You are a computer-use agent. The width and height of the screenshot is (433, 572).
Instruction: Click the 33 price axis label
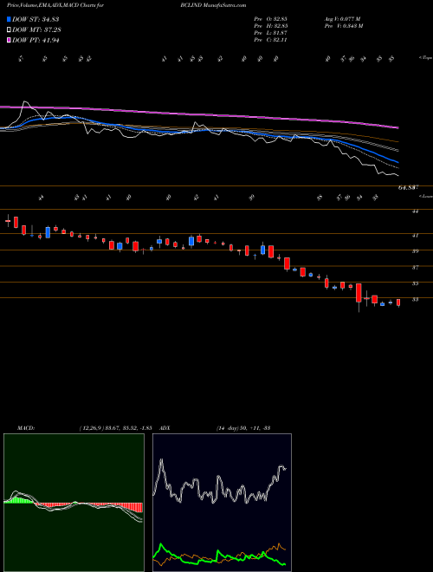415,300
